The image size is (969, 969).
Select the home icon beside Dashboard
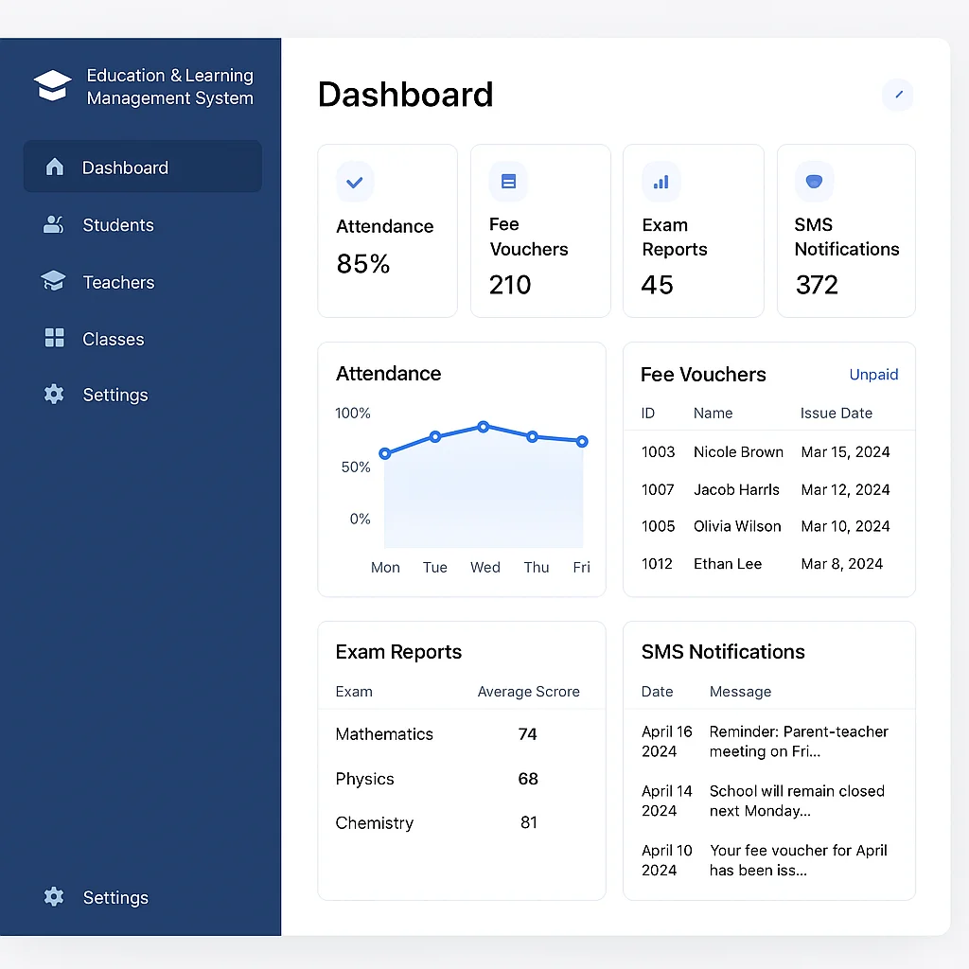[x=53, y=166]
